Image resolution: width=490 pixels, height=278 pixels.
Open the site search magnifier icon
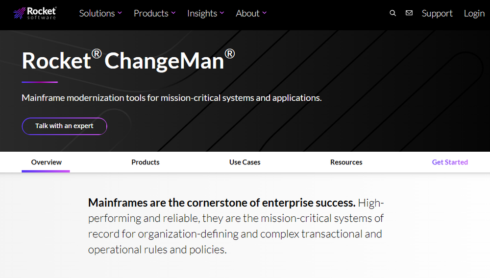pos(392,13)
